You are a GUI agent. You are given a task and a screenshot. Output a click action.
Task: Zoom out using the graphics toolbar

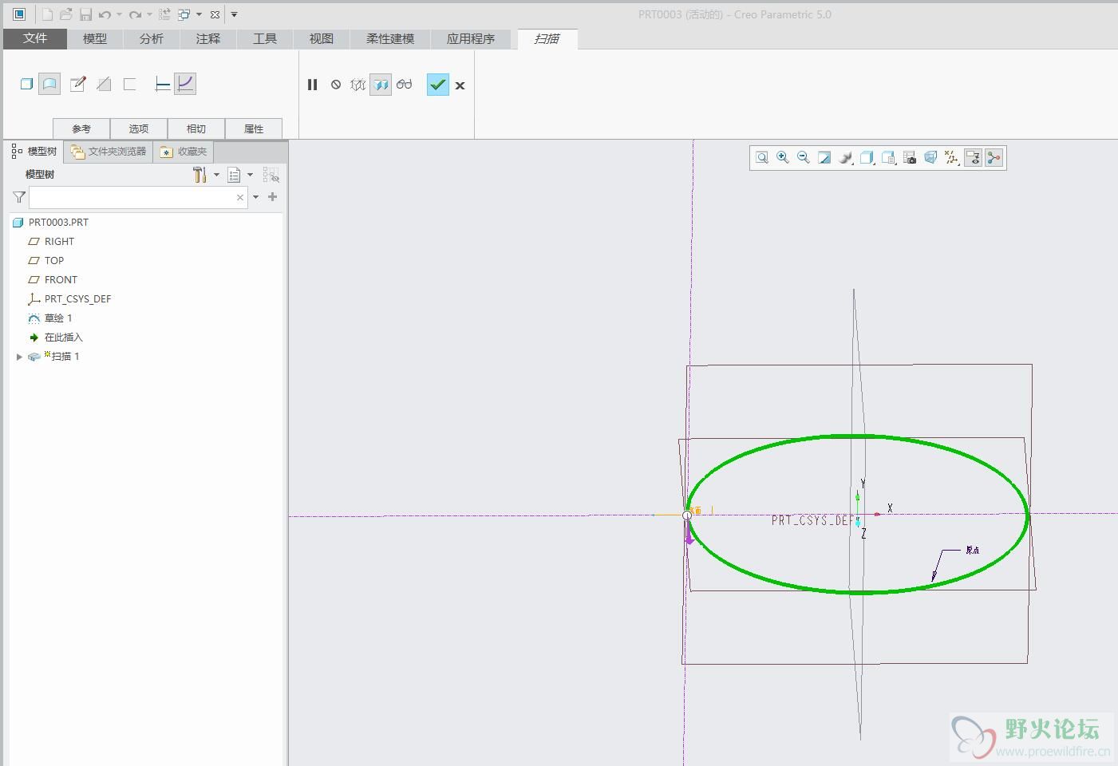pyautogui.click(x=804, y=158)
